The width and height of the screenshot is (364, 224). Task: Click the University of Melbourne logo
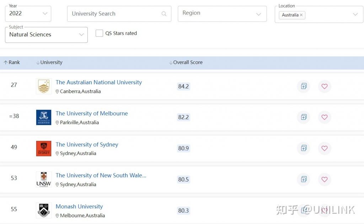(44, 117)
